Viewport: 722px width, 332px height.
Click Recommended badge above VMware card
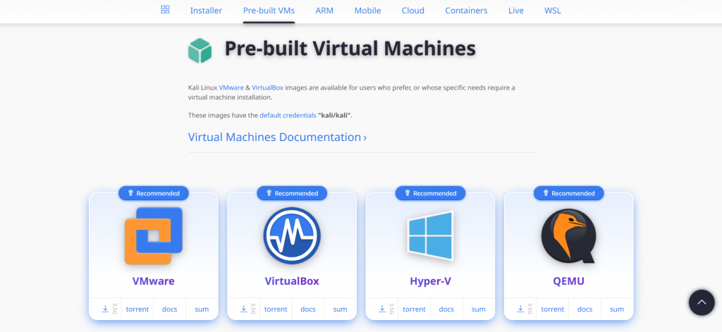[153, 193]
